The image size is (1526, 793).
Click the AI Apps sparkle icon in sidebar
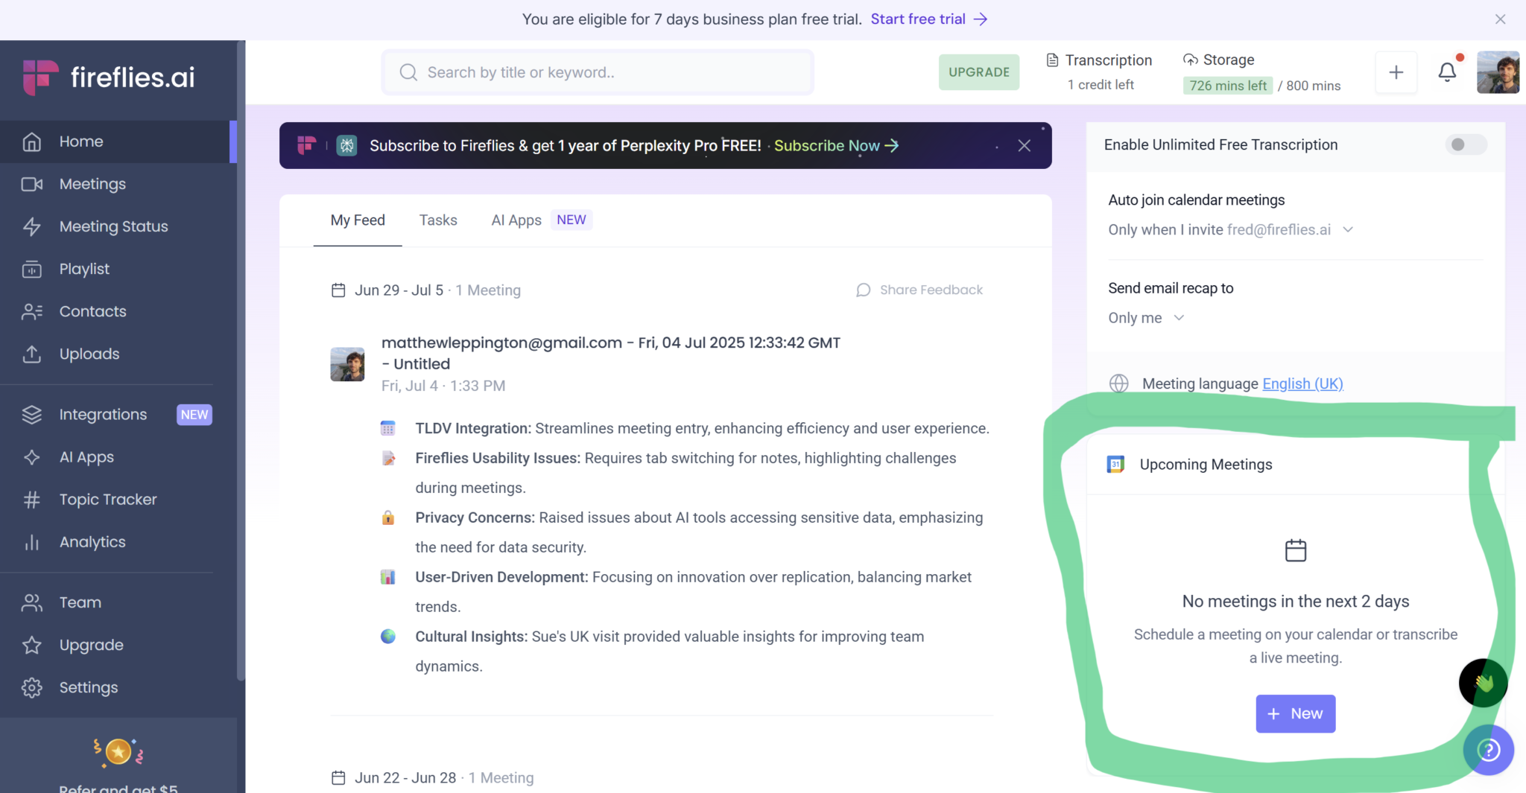click(x=31, y=457)
